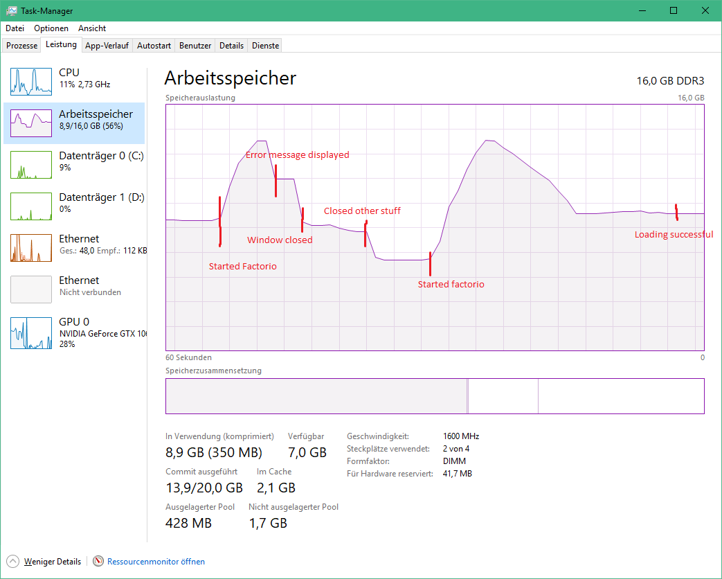Switch to the Autostart tab
Screen dimensions: 722x579
click(154, 46)
